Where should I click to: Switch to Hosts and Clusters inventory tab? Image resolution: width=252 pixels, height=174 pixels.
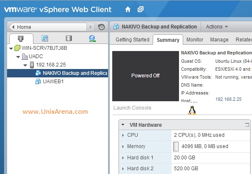pos(21,38)
